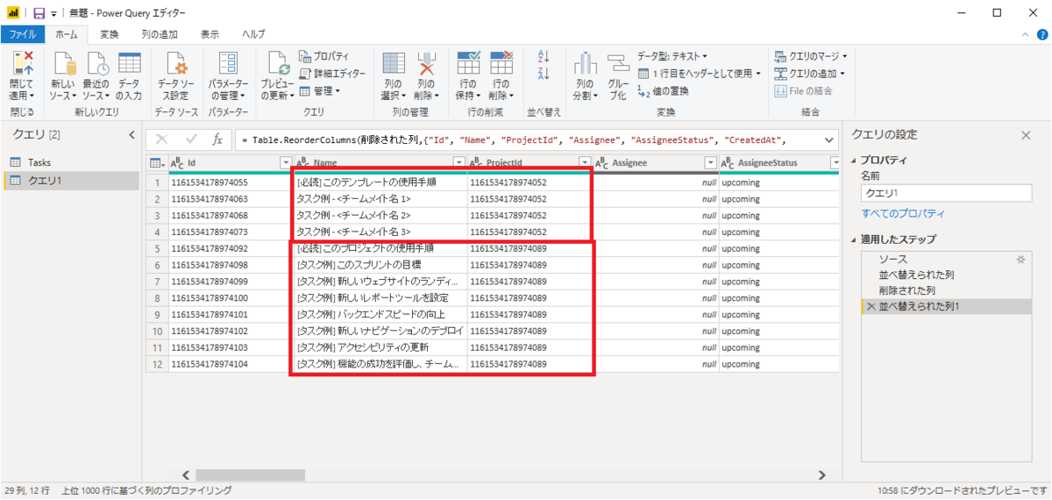Confirm formula with the checkmark icon
This screenshot has width=1052, height=500.
click(191, 139)
